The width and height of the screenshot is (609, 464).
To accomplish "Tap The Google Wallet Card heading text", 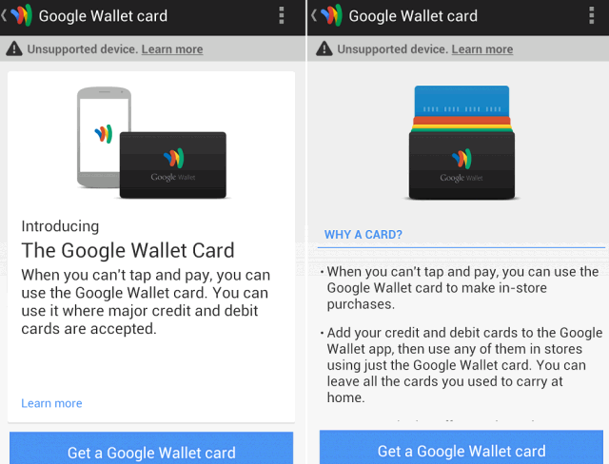I will click(x=128, y=250).
